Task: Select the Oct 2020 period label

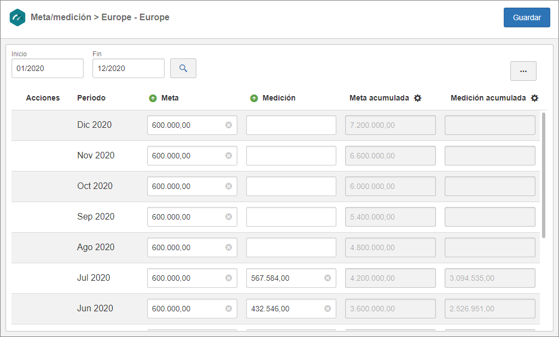Action: click(95, 186)
